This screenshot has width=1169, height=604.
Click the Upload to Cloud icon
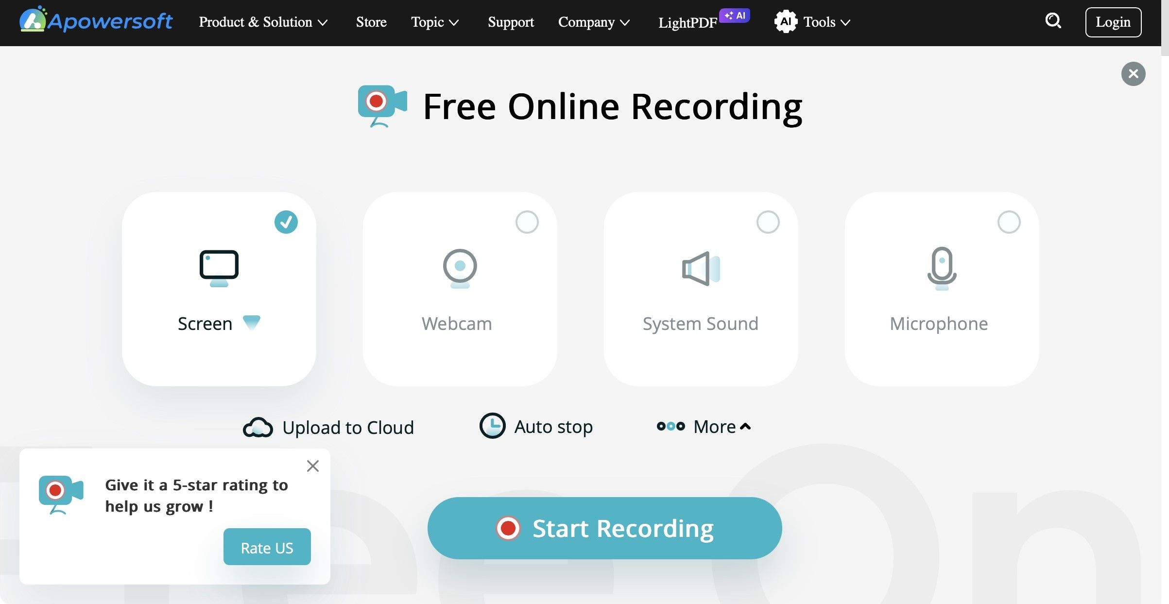coord(259,427)
